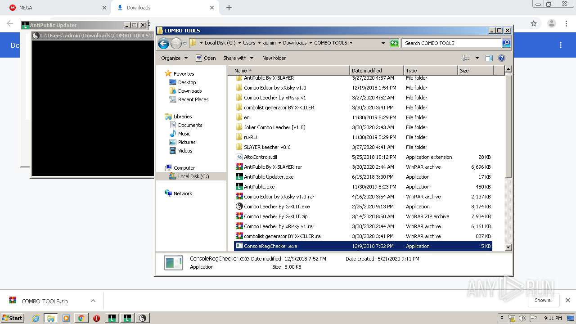Open Chrome profile avatar
This screenshot has height=324, width=576.
tap(551, 23)
